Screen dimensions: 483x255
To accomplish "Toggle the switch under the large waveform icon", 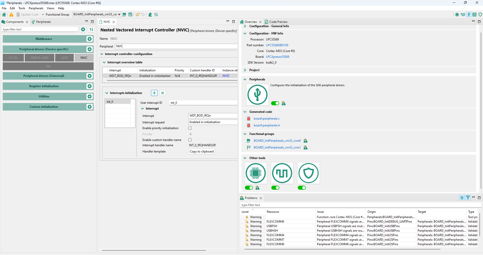I will [275, 188].
